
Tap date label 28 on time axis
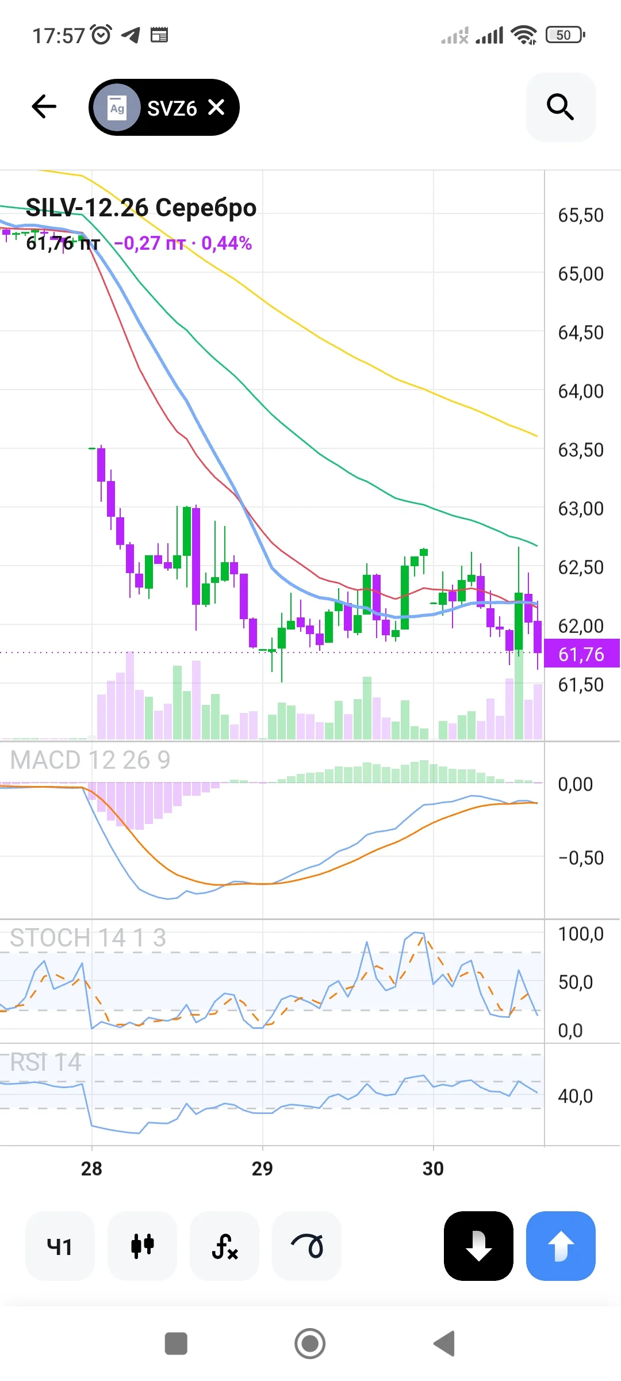point(91,1169)
